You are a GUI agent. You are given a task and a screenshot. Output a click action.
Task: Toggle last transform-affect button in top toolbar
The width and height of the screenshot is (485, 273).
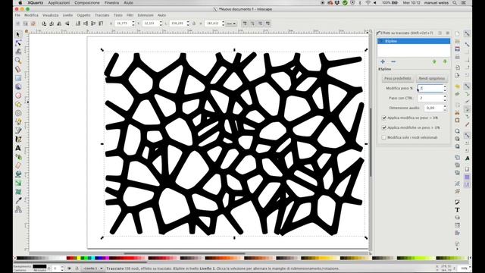[x=268, y=24]
